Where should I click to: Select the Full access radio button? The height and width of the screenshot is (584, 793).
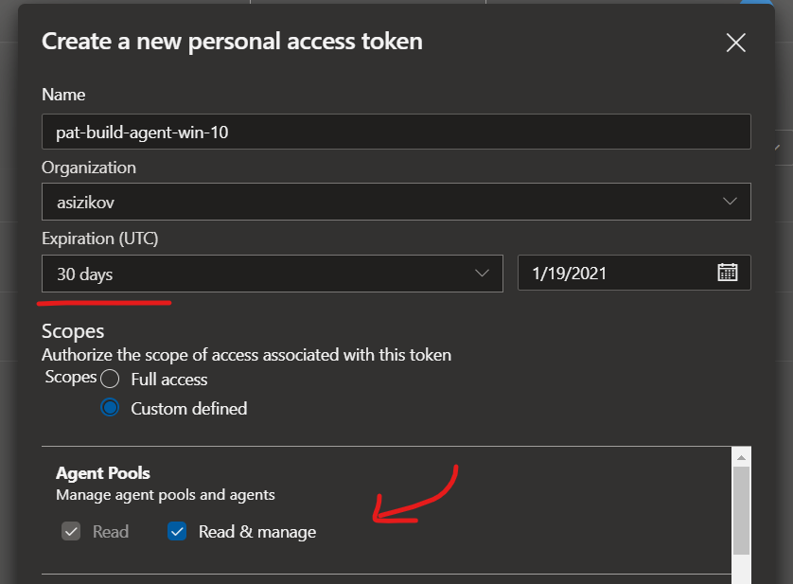[111, 380]
